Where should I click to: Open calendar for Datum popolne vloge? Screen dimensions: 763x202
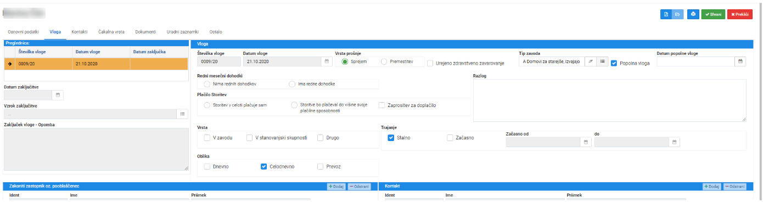click(x=740, y=61)
